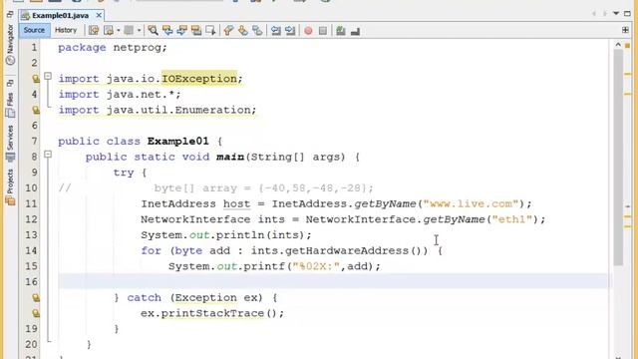Select the Example01.java editor tab
The height and width of the screenshot is (359, 638).
coord(60,16)
